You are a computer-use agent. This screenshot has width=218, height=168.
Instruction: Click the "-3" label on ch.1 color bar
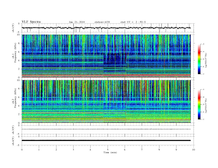tap(203, 44)
